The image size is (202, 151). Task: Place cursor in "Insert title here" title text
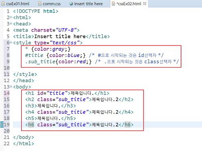pyautogui.click(x=60, y=36)
